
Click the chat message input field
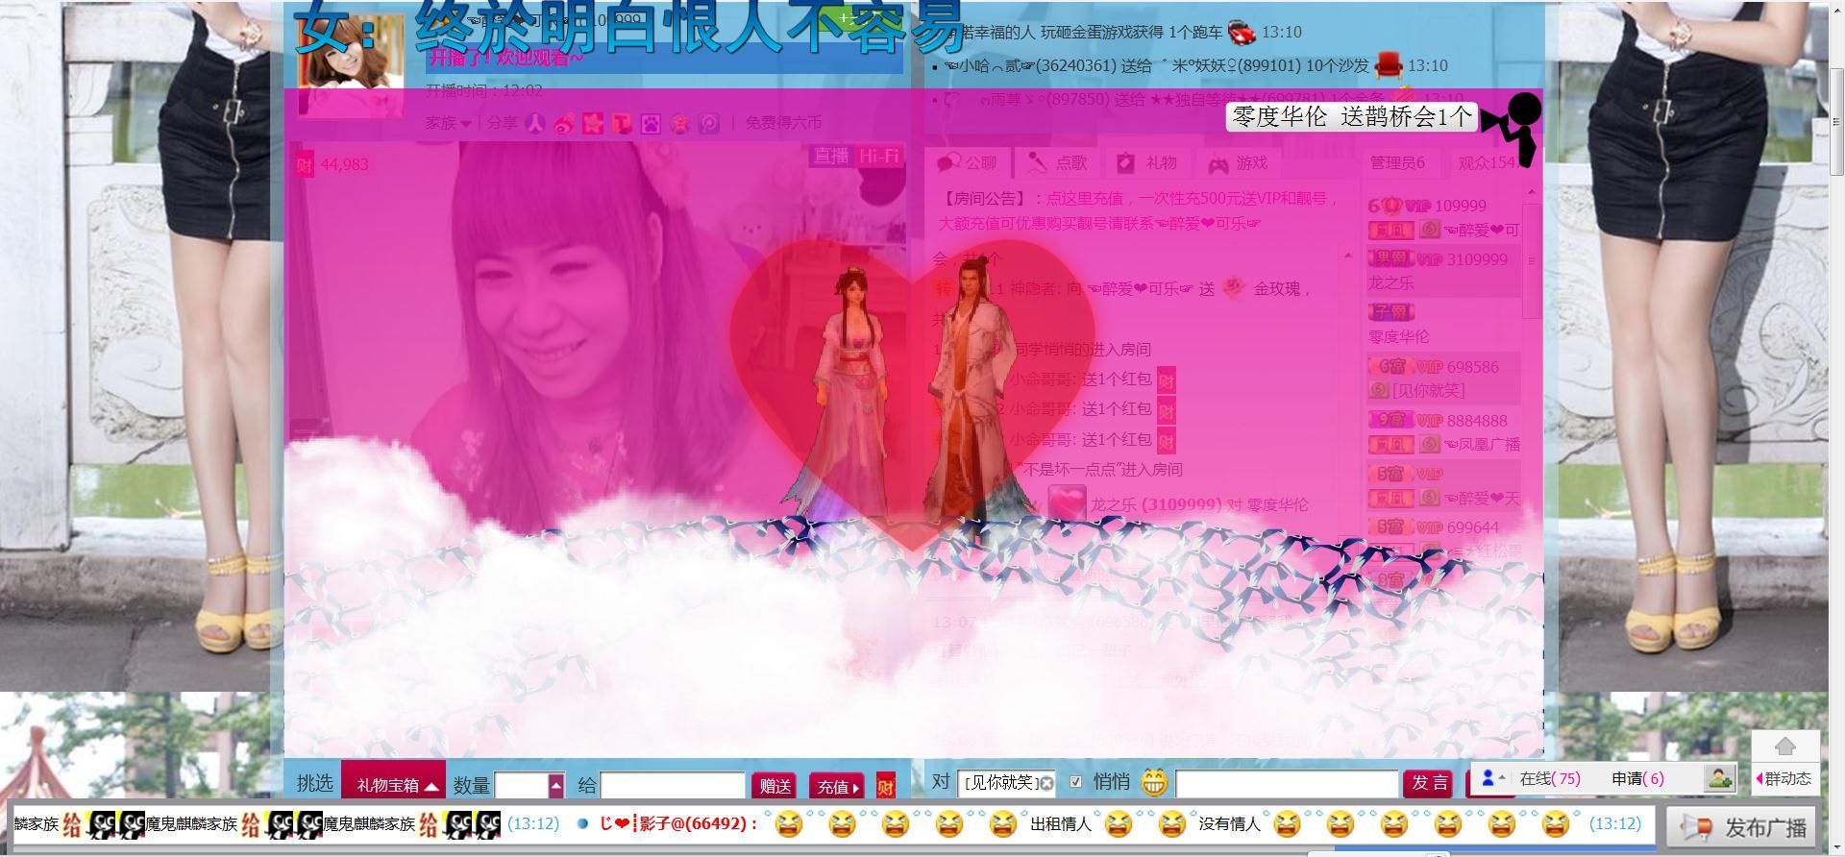coord(1286,783)
